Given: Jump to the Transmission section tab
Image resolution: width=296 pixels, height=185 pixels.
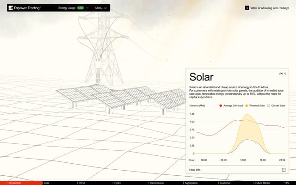Looking at the screenshot, I should pyautogui.click(x=156, y=183).
